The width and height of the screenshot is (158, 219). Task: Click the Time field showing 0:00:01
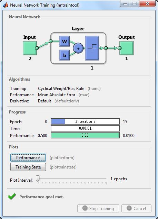pos(85,128)
